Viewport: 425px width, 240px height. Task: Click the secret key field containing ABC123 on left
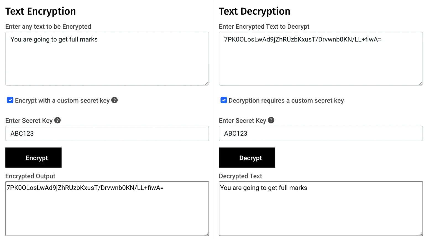point(107,133)
